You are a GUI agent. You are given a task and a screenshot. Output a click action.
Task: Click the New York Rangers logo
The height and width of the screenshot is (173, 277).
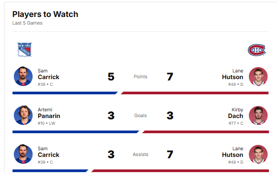(x=25, y=50)
